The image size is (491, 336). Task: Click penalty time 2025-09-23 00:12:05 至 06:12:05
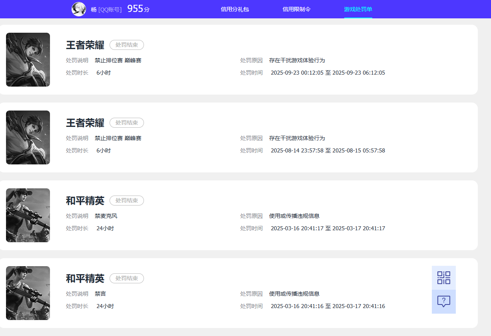tap(328, 73)
